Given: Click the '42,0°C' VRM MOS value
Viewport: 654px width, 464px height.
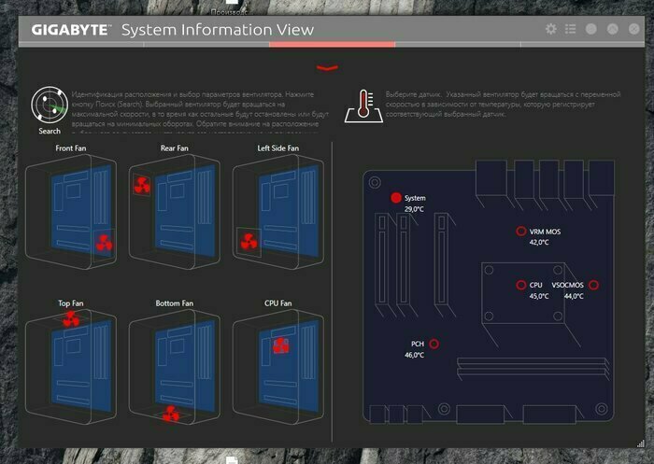Looking at the screenshot, I should [x=539, y=242].
